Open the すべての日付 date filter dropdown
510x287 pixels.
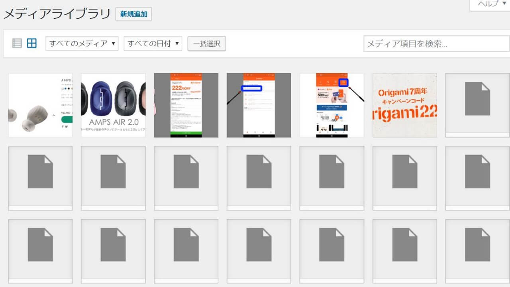[x=153, y=43]
